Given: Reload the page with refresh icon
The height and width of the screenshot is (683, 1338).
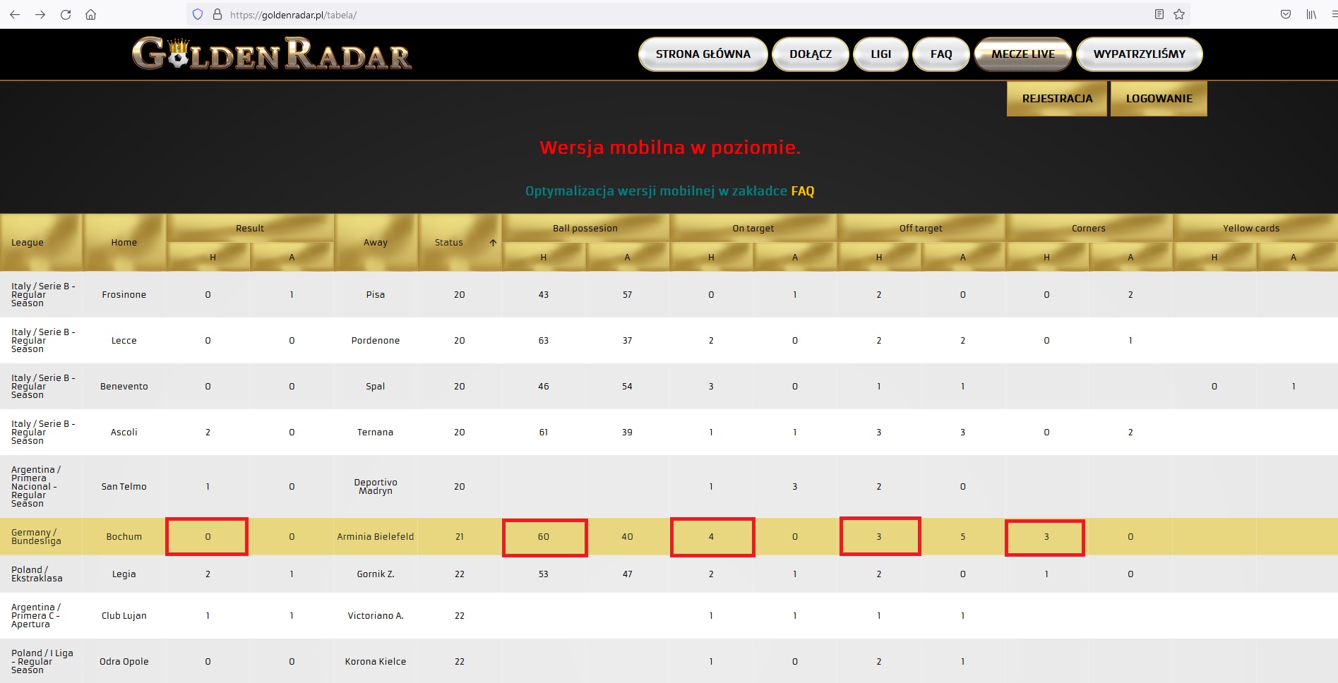Looking at the screenshot, I should point(66,14).
